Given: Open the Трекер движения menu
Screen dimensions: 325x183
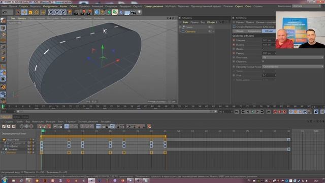Looking at the screenshot, I should coord(154,7).
